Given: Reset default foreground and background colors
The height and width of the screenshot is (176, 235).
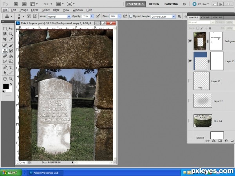Looking at the screenshot, I should tap(4, 92).
